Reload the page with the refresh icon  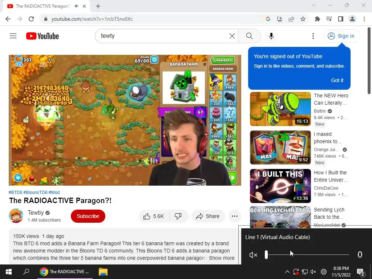[31, 19]
